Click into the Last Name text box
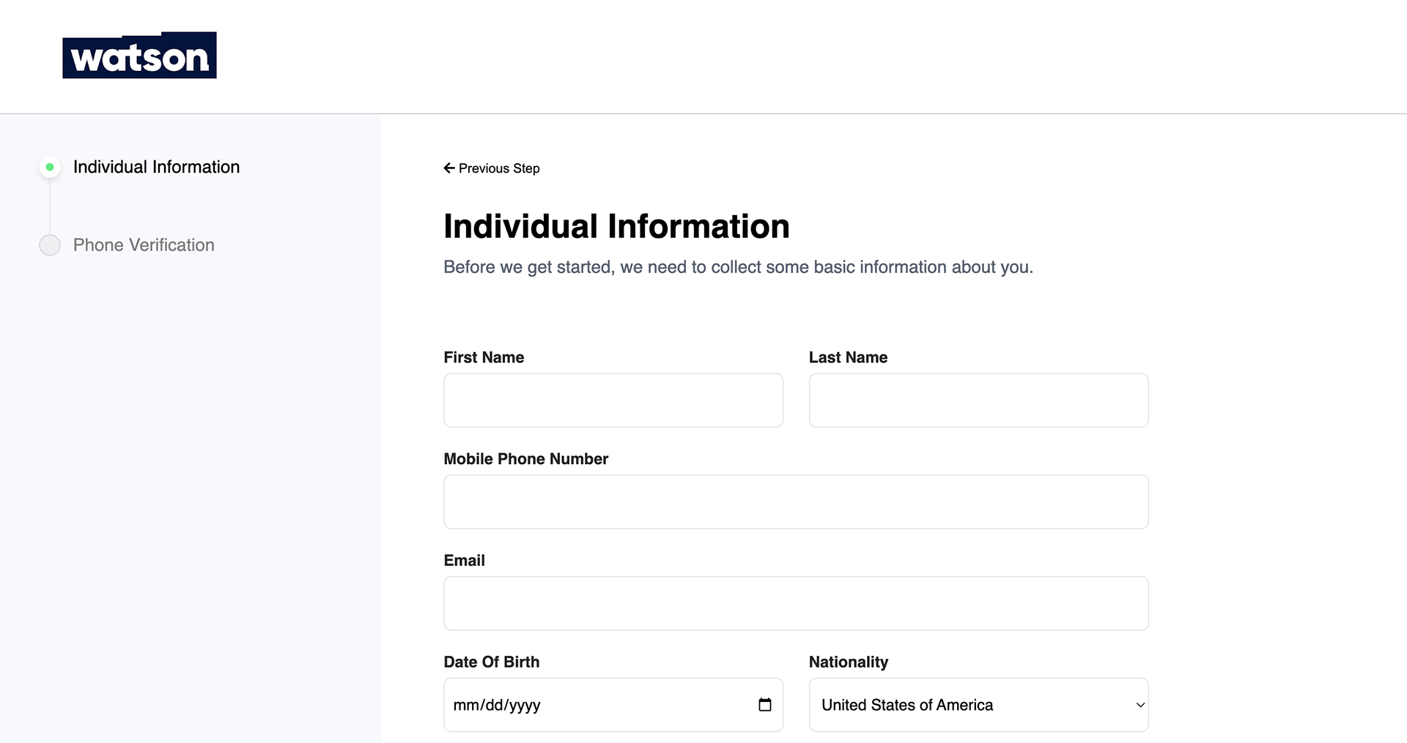This screenshot has height=743, width=1407. tap(978, 400)
